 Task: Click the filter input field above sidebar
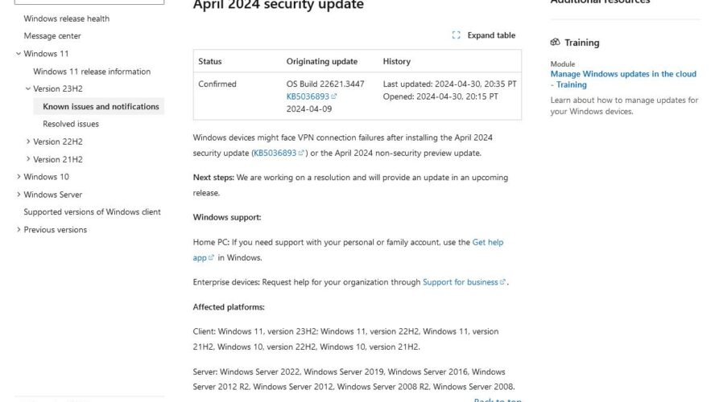89,2
